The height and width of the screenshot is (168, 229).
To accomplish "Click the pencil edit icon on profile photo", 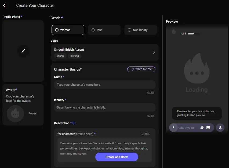I will click(x=23, y=51).
